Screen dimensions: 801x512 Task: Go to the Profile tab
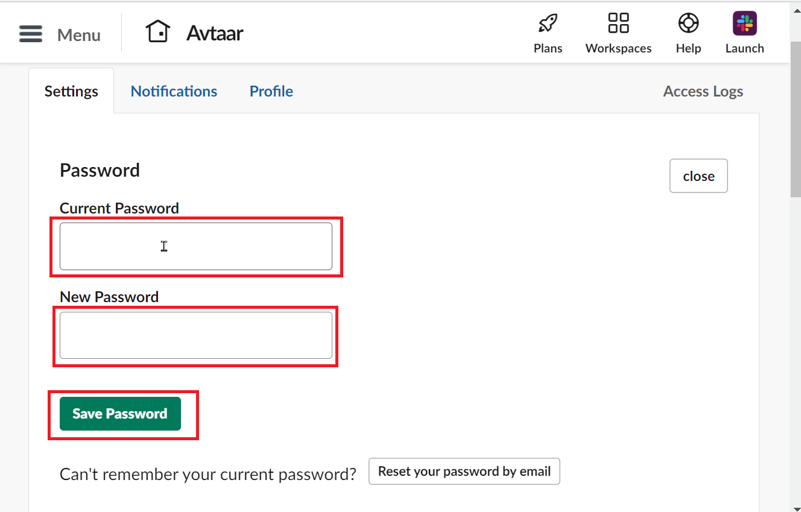pos(271,91)
